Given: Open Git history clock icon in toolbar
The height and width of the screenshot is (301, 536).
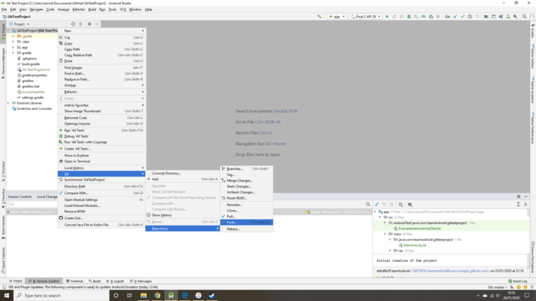Looking at the screenshot, I should pos(470,17).
